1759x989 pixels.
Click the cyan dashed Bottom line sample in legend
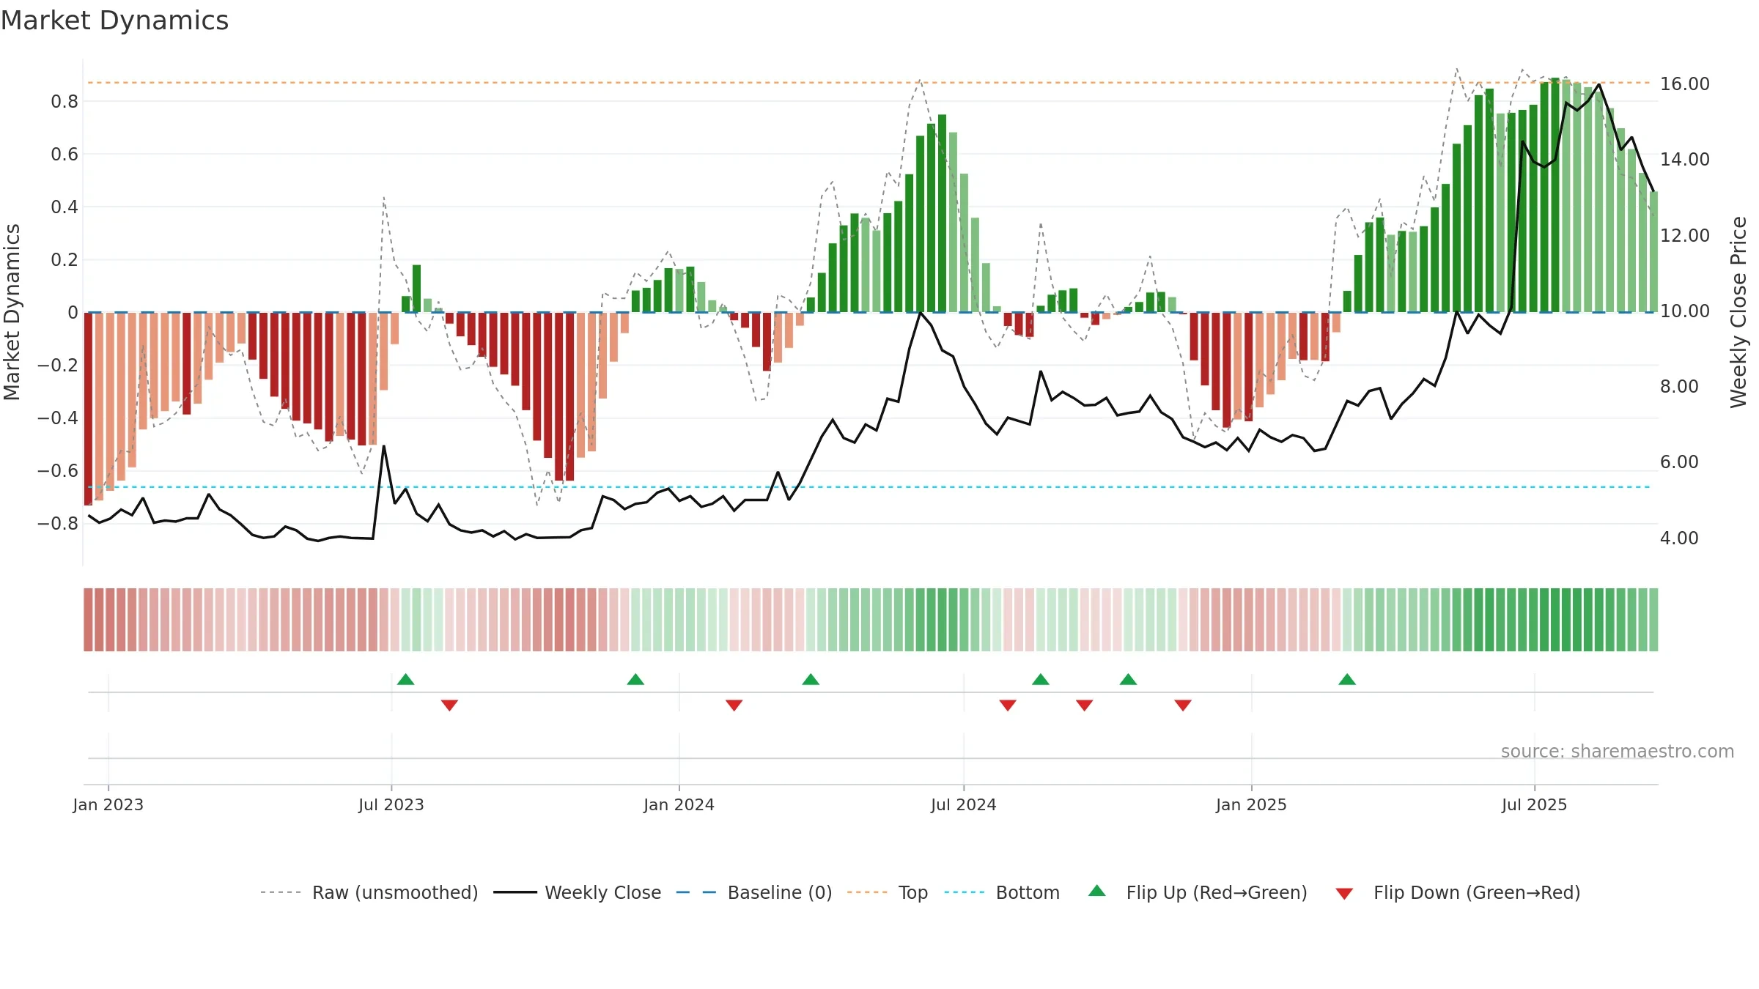click(965, 892)
